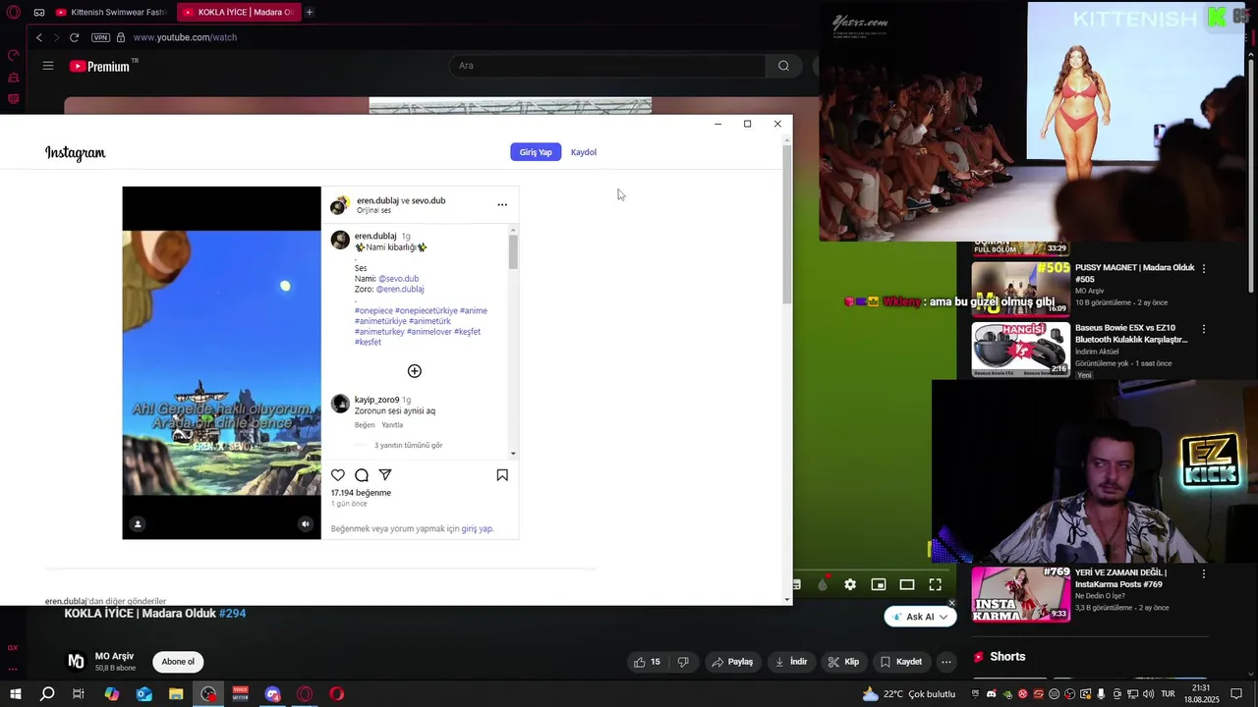The image size is (1258, 707).
Task: Load more comments with the plus circle
Action: point(415,371)
